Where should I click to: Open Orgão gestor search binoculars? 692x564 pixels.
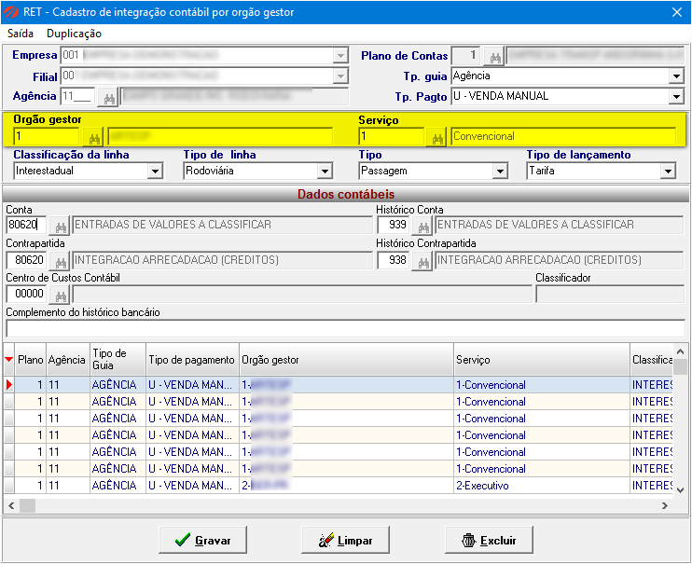(x=94, y=137)
